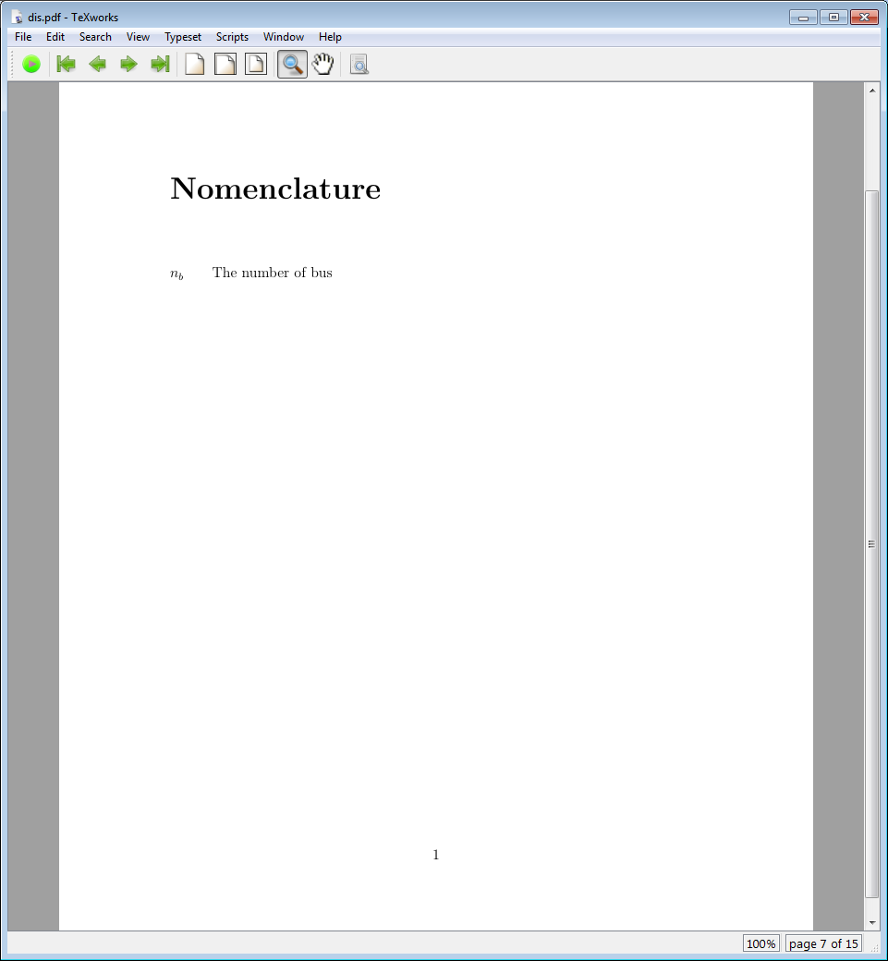Image resolution: width=888 pixels, height=961 pixels.
Task: Open the Find search icon in toolbar
Action: pyautogui.click(x=359, y=64)
